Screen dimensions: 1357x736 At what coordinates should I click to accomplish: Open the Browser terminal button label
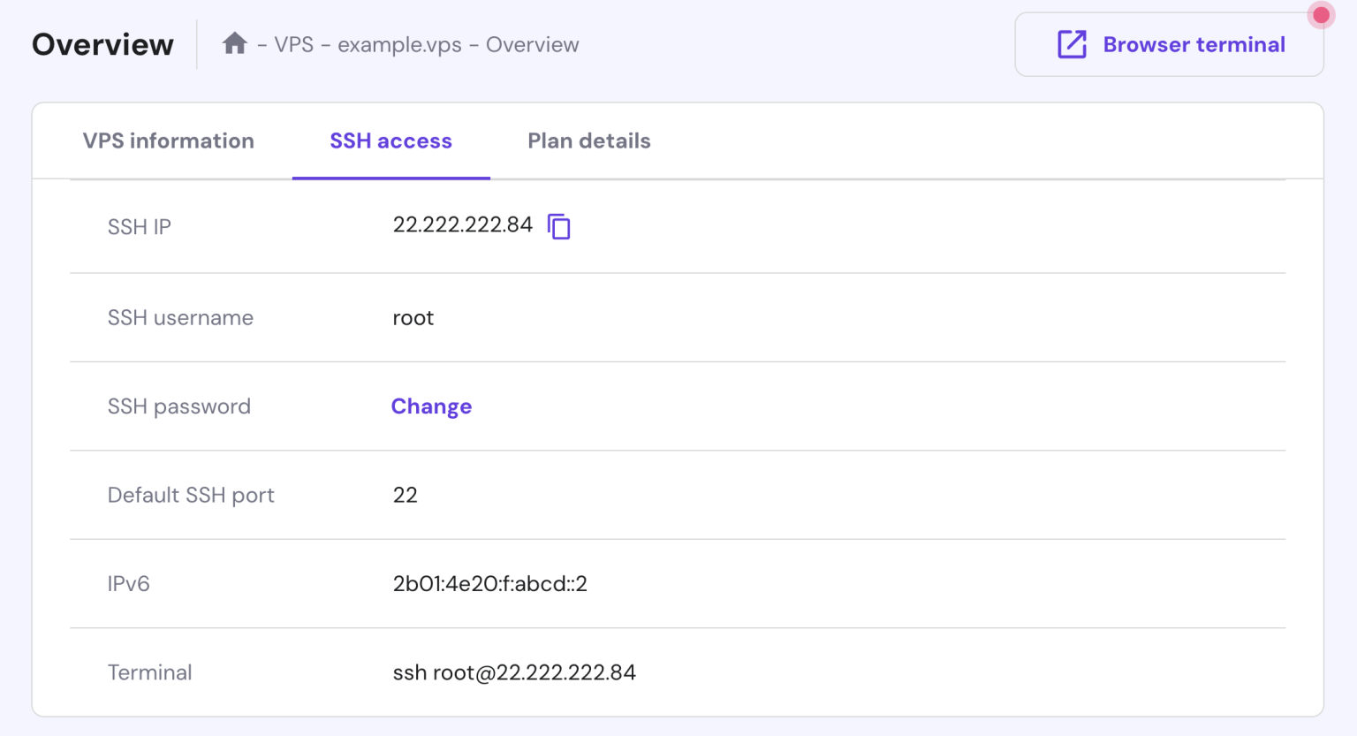tap(1194, 44)
